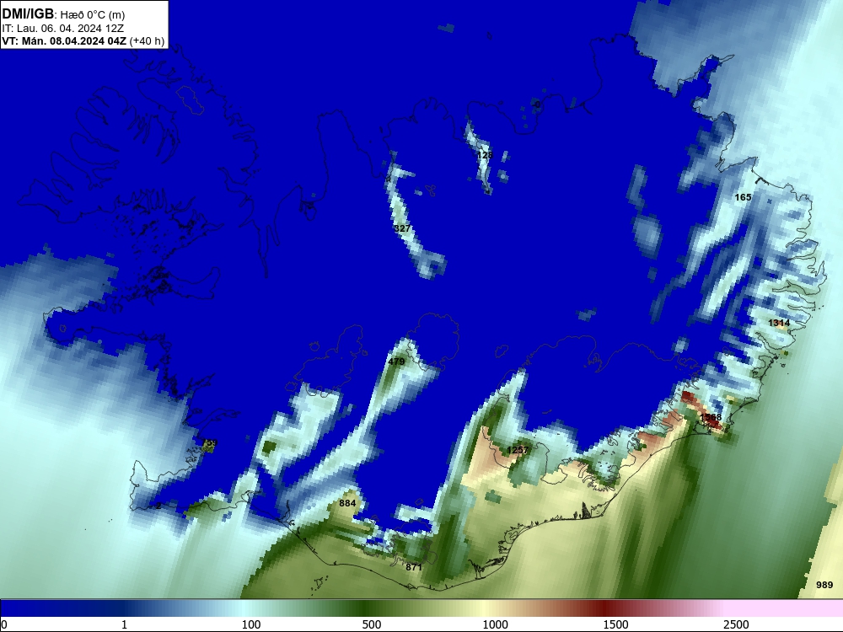Click the legend tick label 2500
This screenshot has width=843, height=632.
736,624
